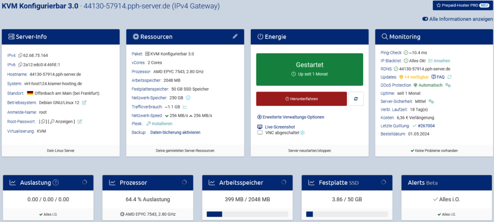Select the Energie panel header

tap(310, 37)
